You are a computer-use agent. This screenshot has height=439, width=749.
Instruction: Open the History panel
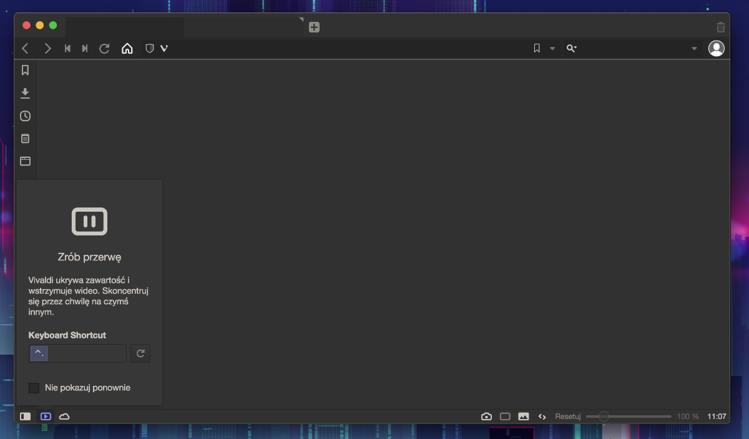click(x=25, y=116)
